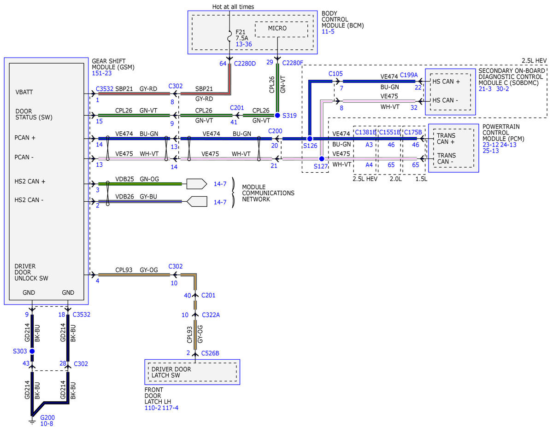Open the 151-23 Gear Shift Module reference

pyautogui.click(x=102, y=73)
